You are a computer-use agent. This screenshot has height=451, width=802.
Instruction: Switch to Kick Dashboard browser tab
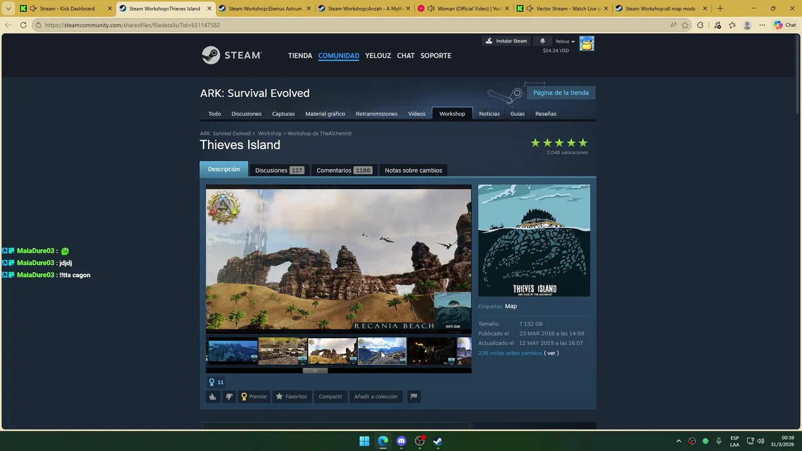[66, 9]
